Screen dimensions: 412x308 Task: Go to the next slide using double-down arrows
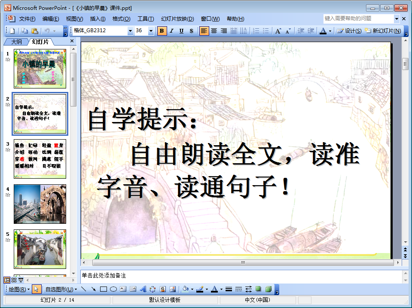pyautogui.click(x=406, y=256)
